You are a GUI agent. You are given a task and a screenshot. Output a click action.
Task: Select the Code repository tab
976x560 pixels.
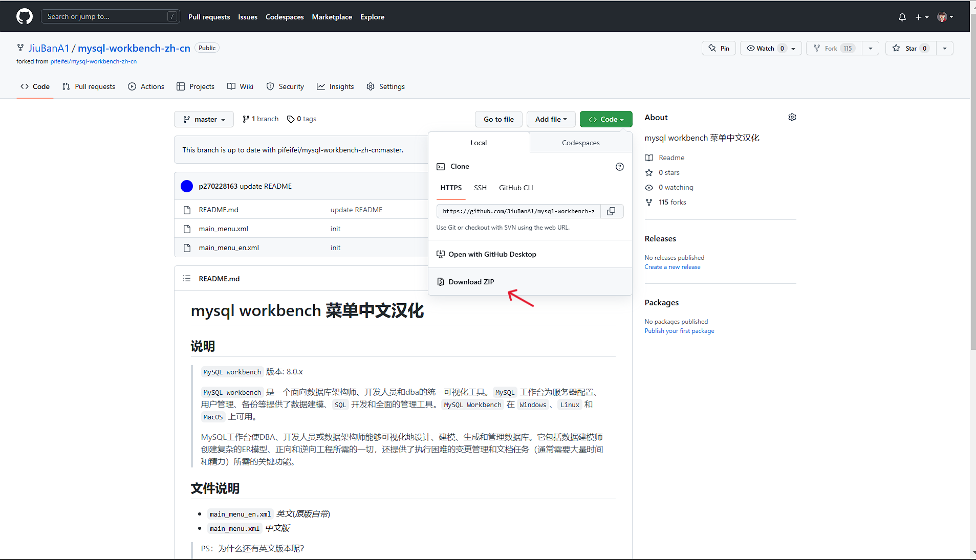click(35, 86)
